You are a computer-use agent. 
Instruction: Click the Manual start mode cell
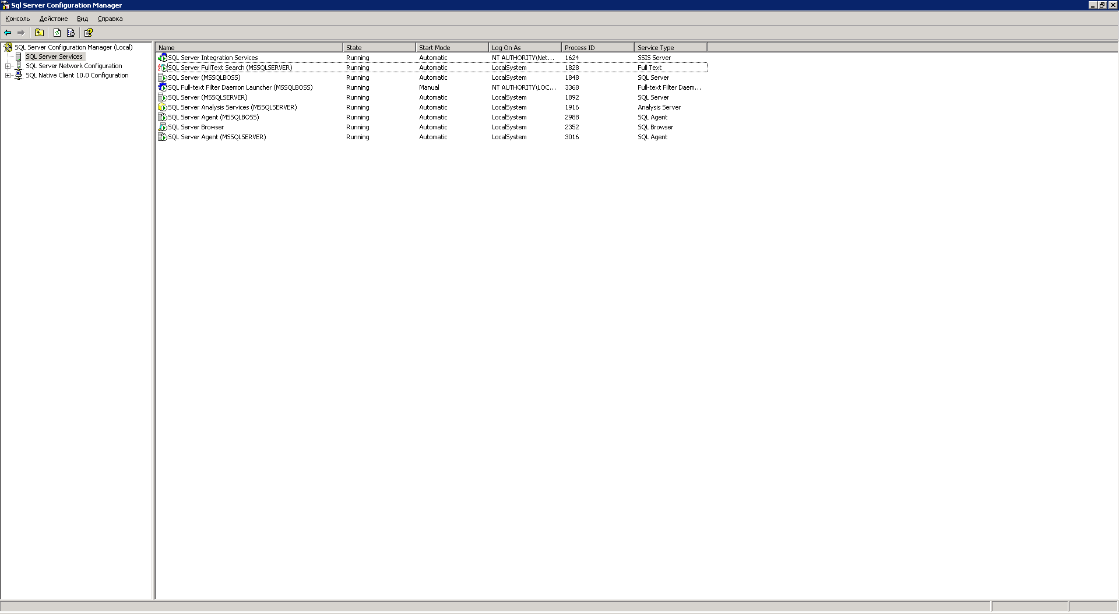click(429, 87)
